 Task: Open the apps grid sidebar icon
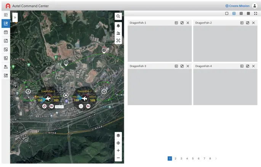6,75
